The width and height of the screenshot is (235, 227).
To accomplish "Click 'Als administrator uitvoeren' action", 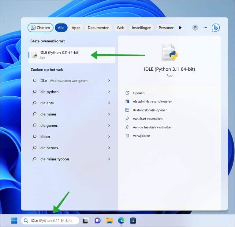I will 152,102.
